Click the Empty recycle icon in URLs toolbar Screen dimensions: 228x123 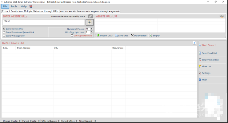click(151, 36)
